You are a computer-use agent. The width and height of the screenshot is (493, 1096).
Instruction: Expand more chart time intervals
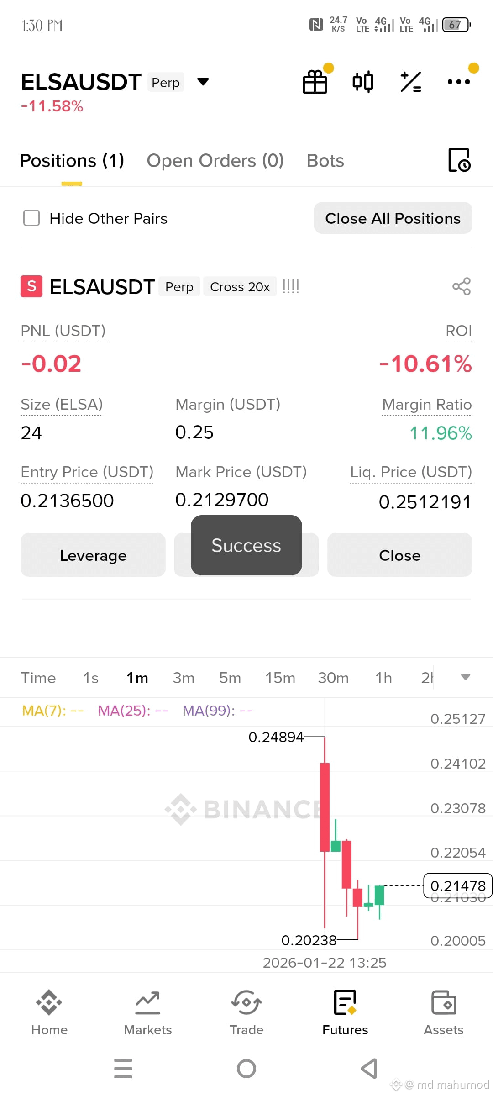click(466, 677)
